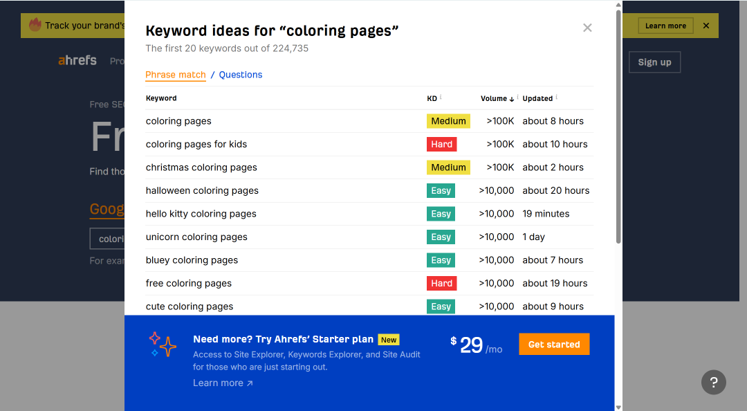Click volume >100K for coloring pages row
Screen dimensions: 747x411
[500, 121]
